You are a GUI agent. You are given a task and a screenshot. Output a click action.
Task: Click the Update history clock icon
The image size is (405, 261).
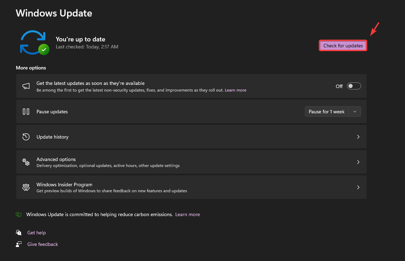point(26,137)
